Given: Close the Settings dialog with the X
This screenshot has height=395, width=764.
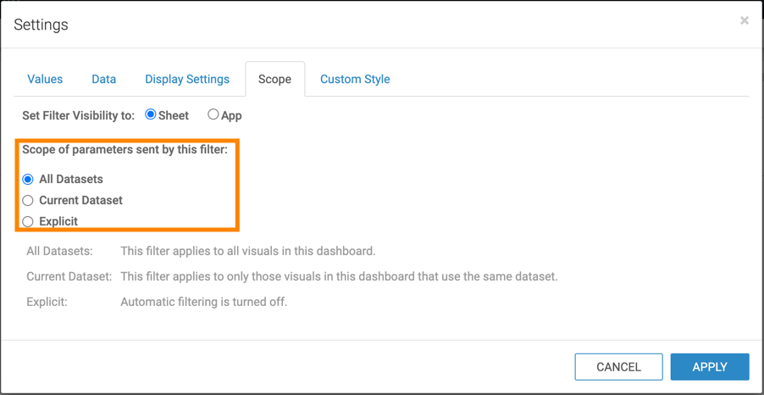Looking at the screenshot, I should 744,20.
